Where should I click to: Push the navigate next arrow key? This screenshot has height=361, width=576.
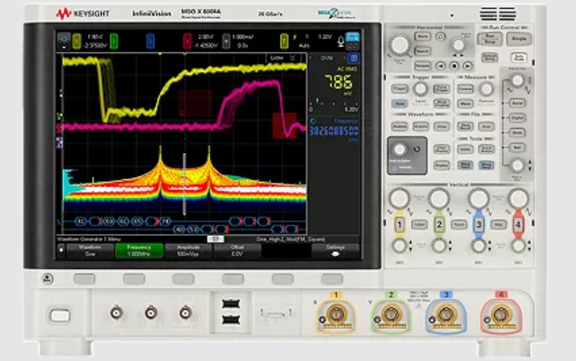(x=467, y=66)
